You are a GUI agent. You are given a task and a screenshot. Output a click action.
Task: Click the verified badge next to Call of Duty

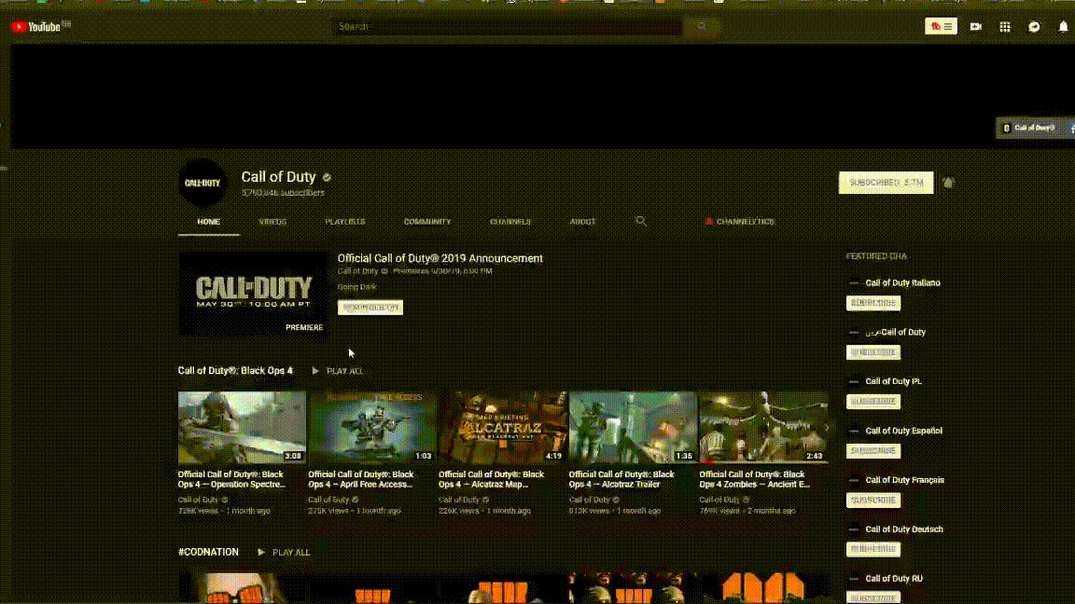[x=327, y=177]
